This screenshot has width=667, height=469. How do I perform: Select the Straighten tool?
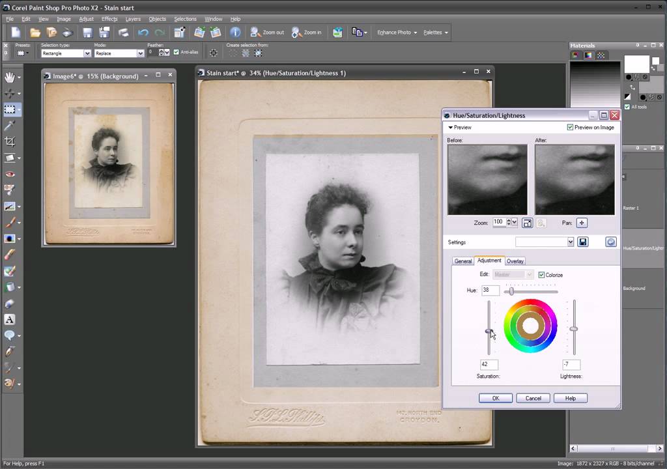tap(10, 158)
